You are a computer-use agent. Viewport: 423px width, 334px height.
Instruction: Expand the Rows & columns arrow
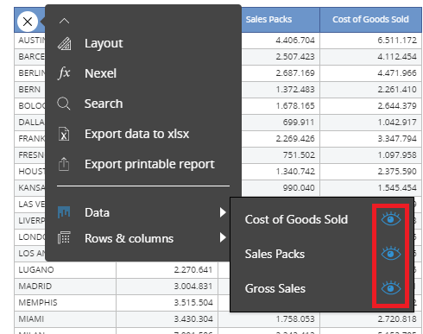point(223,237)
